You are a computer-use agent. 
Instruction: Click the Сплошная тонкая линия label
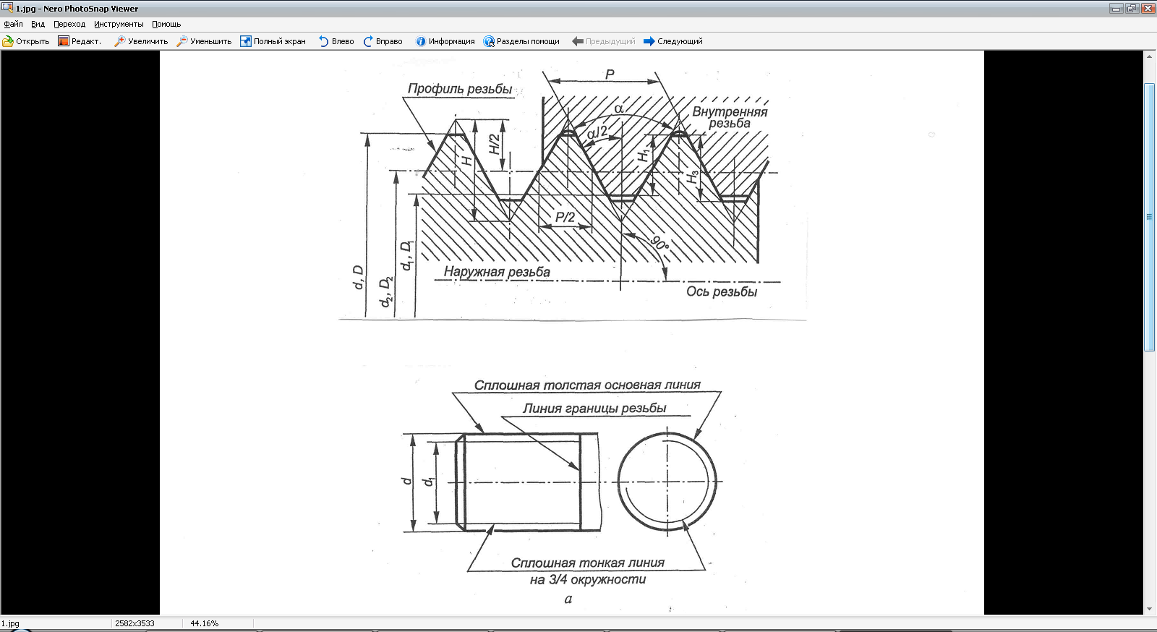(587, 563)
